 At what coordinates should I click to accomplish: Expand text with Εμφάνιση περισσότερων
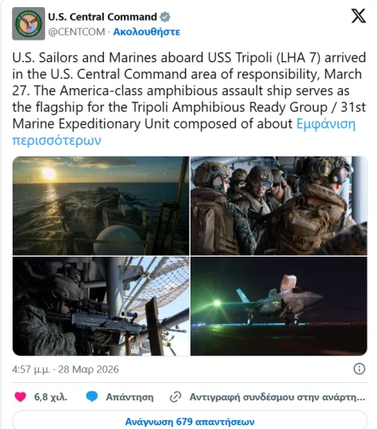[x=183, y=132]
